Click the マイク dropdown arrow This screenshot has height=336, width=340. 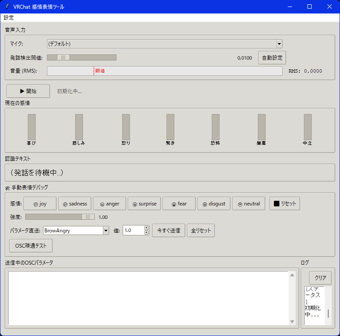[279, 44]
